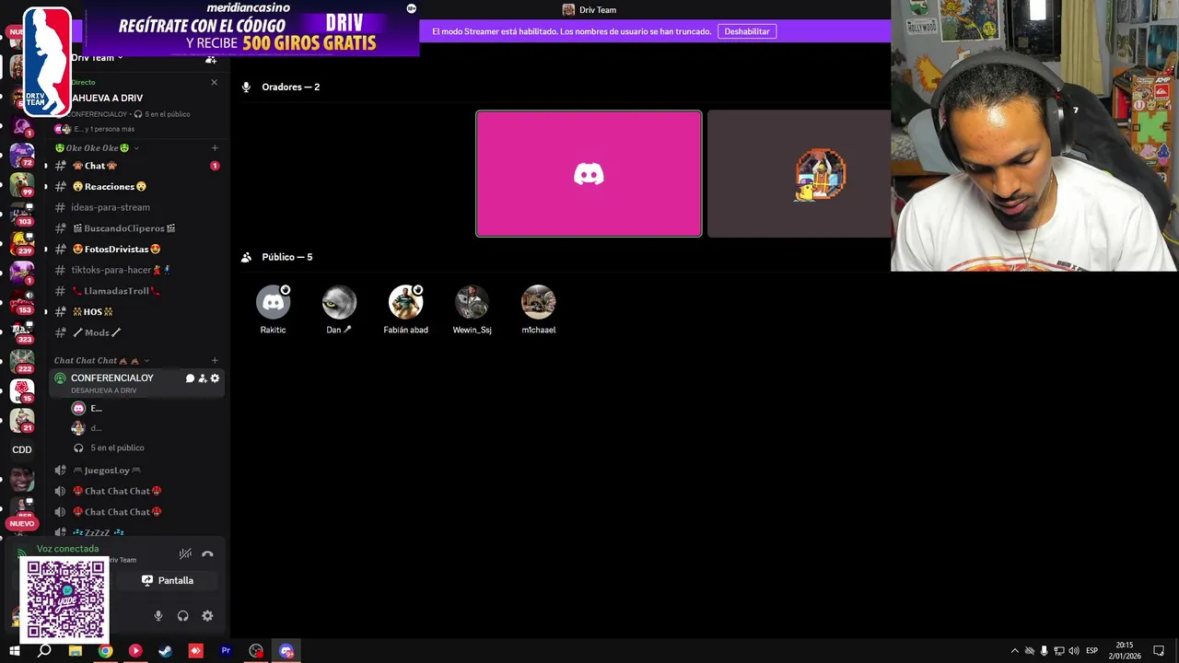Viewport: 1179px width, 663px height.
Task: Click the Voz conectada status text
Action: 67,549
